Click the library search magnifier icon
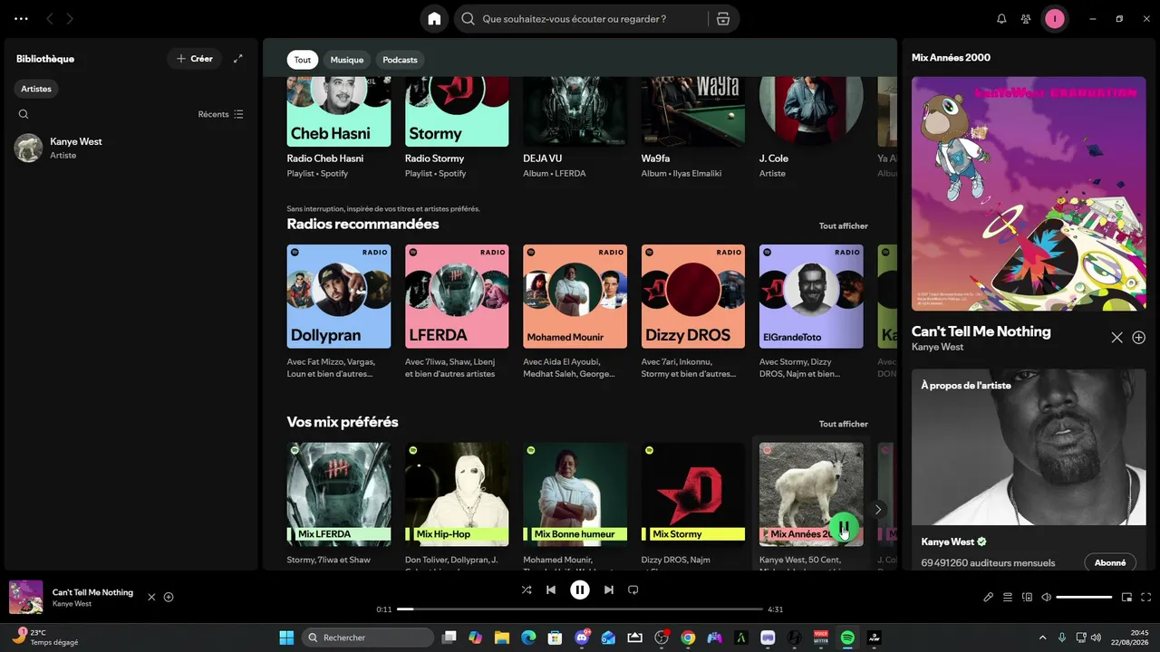Screen dimensions: 1160x652 click(x=24, y=114)
